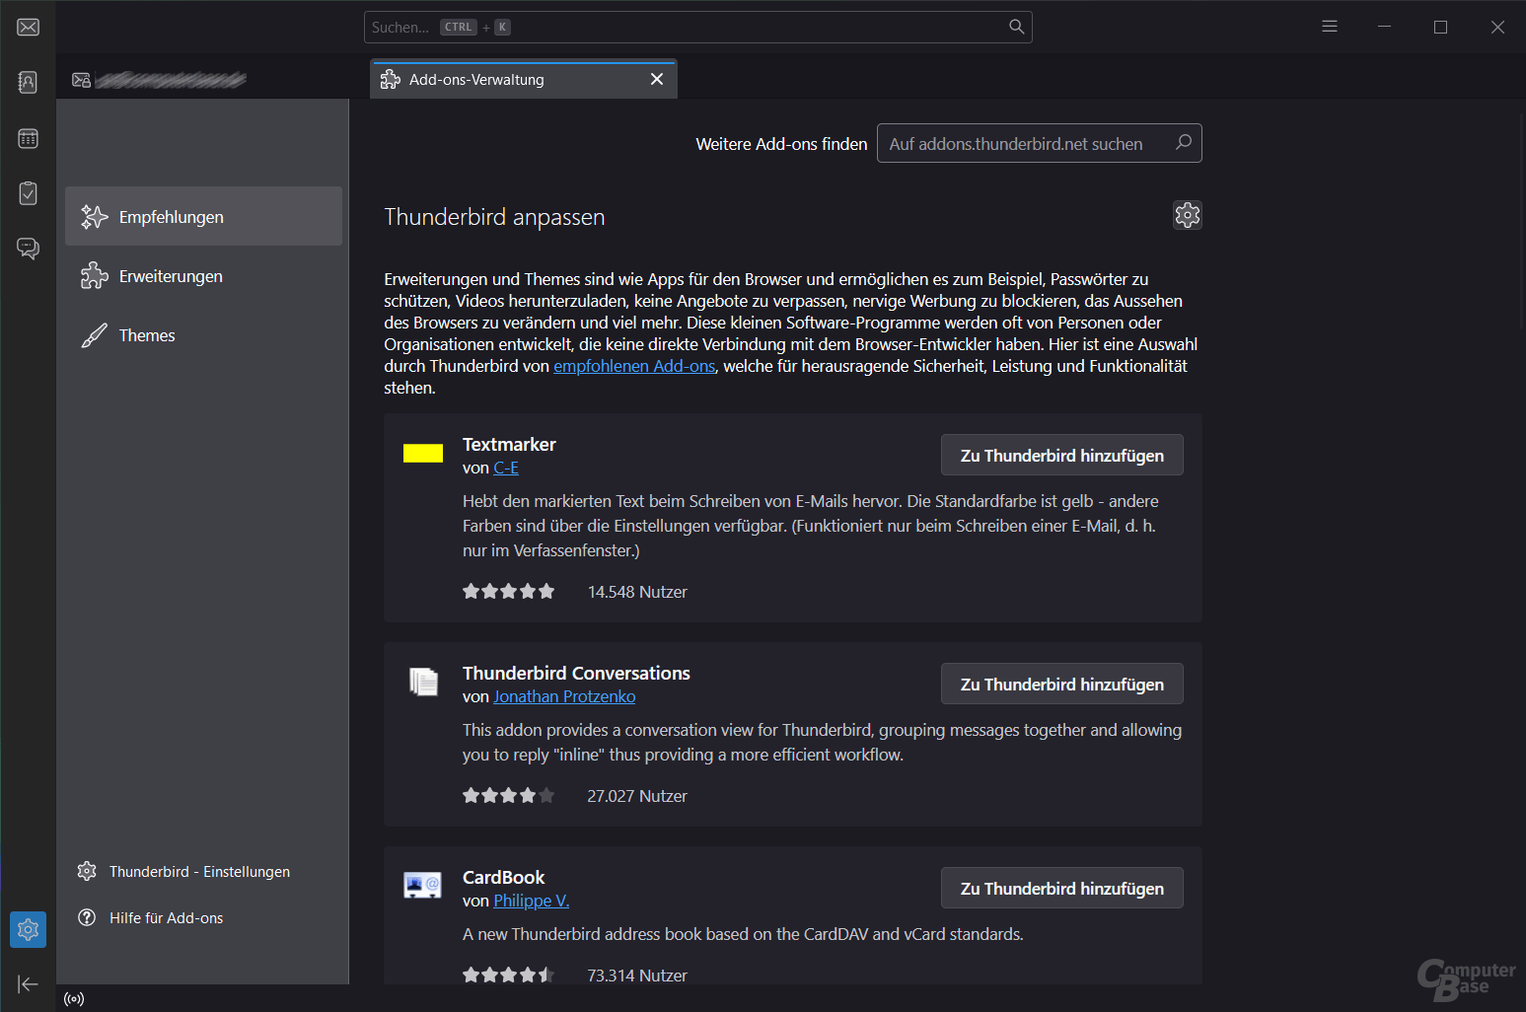The height and width of the screenshot is (1012, 1526).
Task: Minimize the Thunderbird window
Action: coord(1384,27)
